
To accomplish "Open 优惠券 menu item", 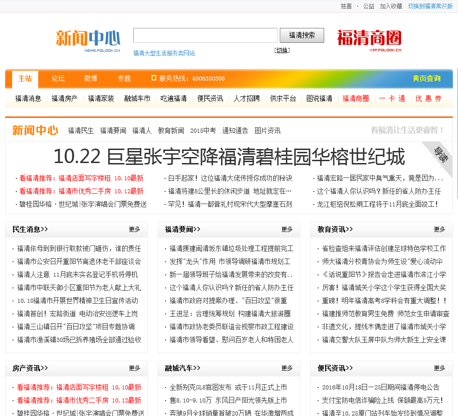I will [428, 99].
